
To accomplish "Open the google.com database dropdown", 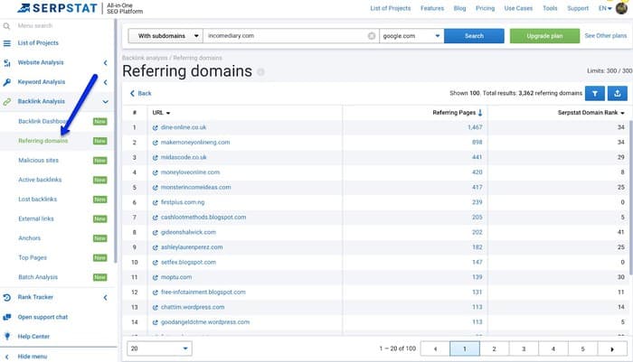I will 411,36.
